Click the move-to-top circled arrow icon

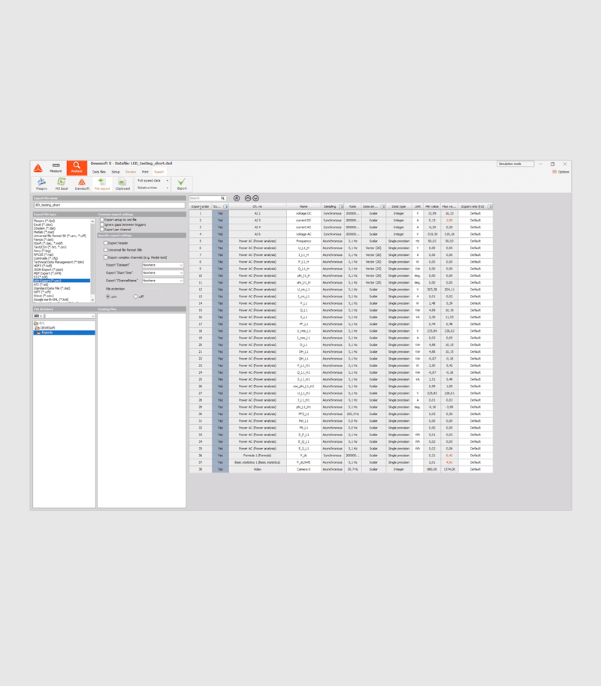tap(237, 198)
